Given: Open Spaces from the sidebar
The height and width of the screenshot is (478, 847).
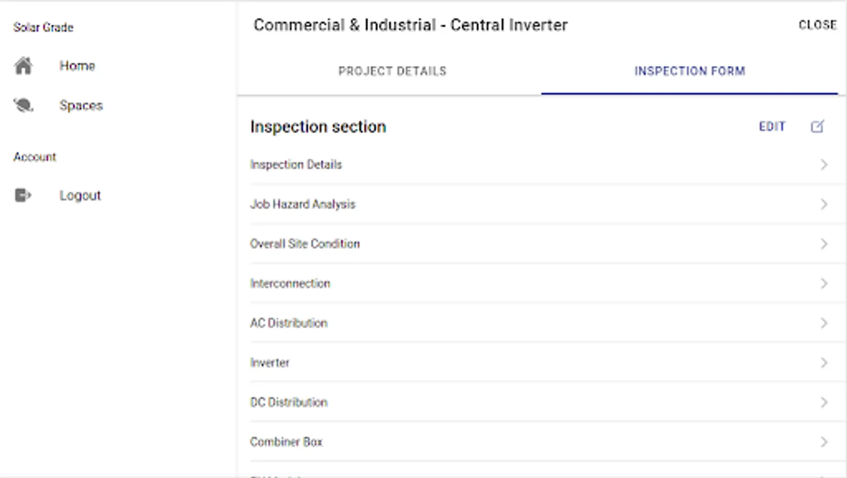Looking at the screenshot, I should [x=81, y=105].
